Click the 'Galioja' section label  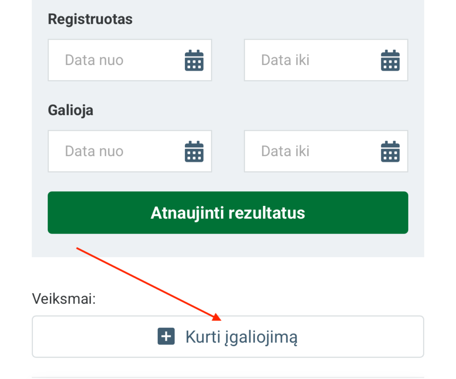pyautogui.click(x=70, y=110)
